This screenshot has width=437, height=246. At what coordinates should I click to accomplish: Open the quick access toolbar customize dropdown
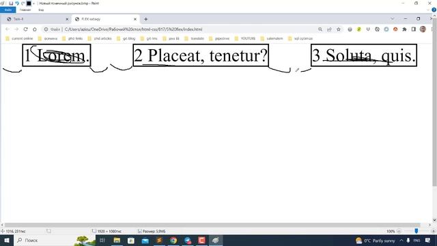(x=33, y=3)
